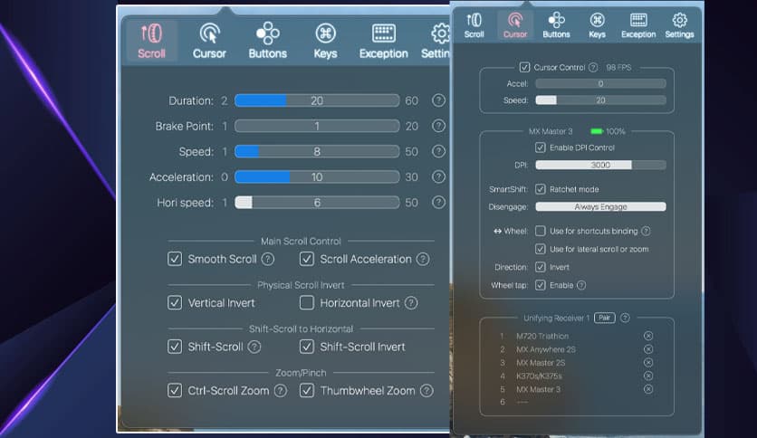Open help for Use for shortcuts binding
Screen dimensions: 757x438
coord(646,231)
